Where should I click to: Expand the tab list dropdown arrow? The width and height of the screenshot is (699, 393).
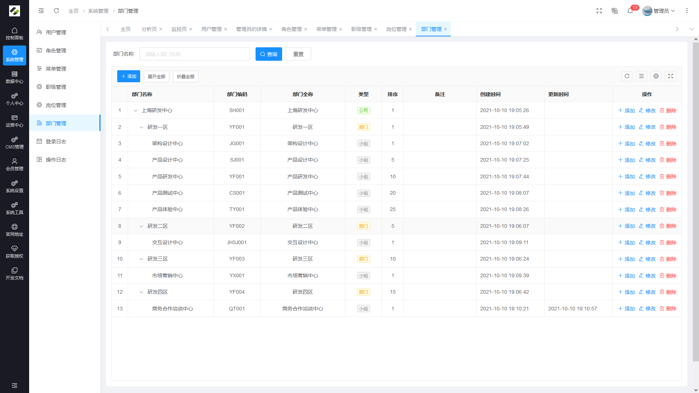(691, 29)
